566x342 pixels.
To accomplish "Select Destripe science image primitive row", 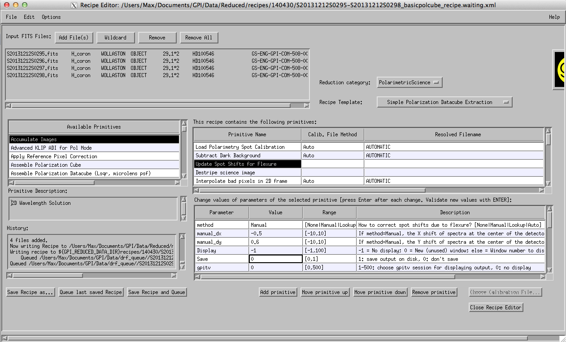I will 247,173.
